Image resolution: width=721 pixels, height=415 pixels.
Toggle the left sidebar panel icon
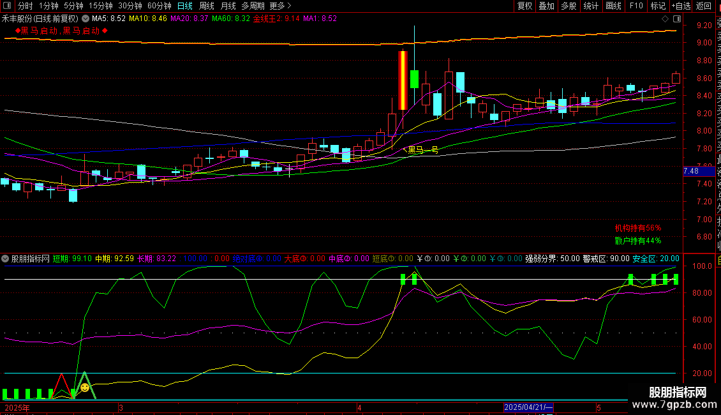click(7, 6)
